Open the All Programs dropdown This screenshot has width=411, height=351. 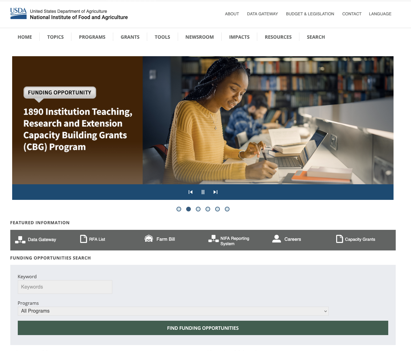coord(173,311)
